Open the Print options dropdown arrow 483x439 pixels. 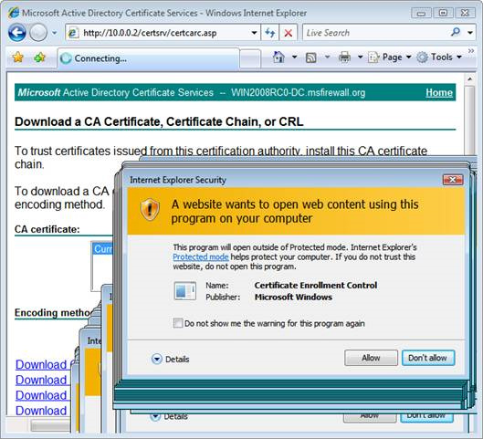[x=360, y=57]
